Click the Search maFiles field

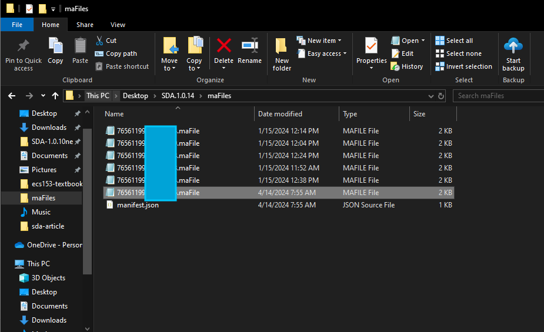pyautogui.click(x=498, y=96)
